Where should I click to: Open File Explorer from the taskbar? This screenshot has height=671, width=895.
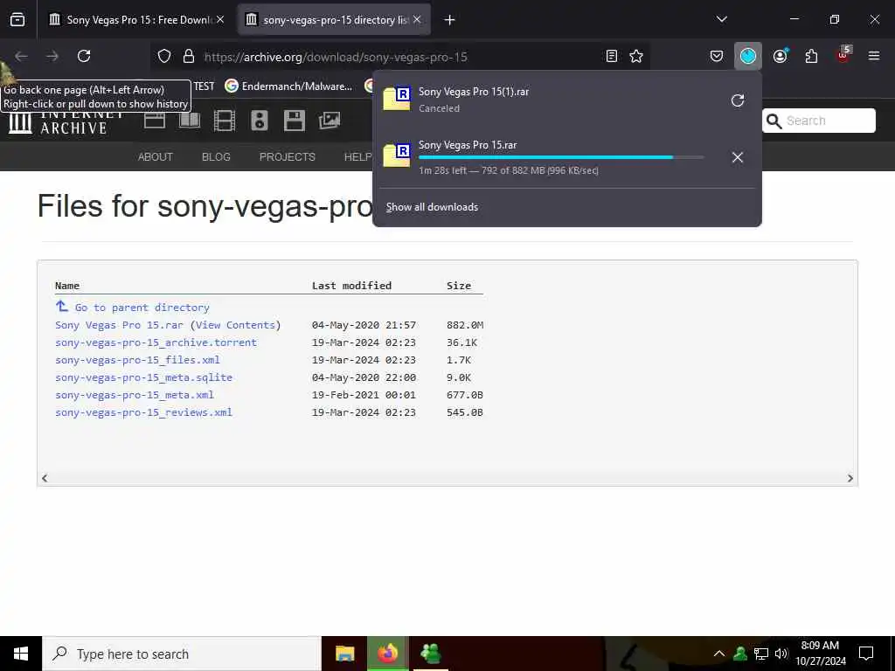344,654
